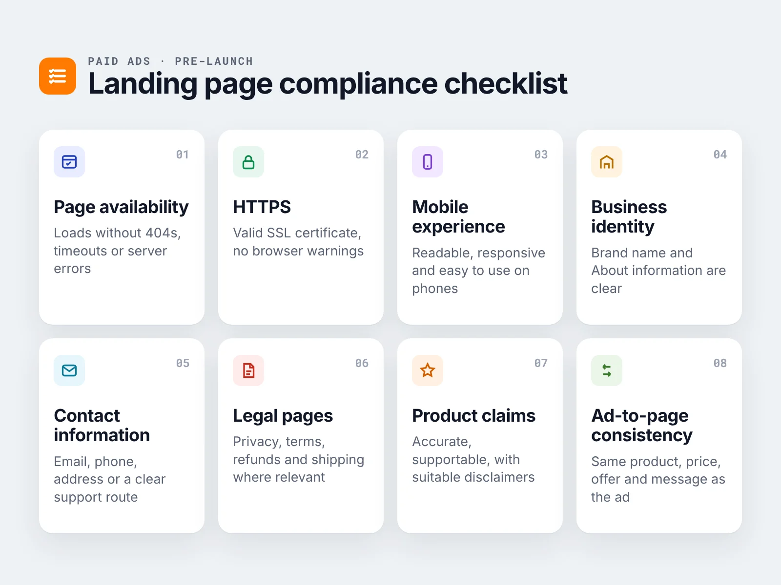Click the Landing page compliance checklist title
Screen dimensions: 781x585
click(x=328, y=83)
